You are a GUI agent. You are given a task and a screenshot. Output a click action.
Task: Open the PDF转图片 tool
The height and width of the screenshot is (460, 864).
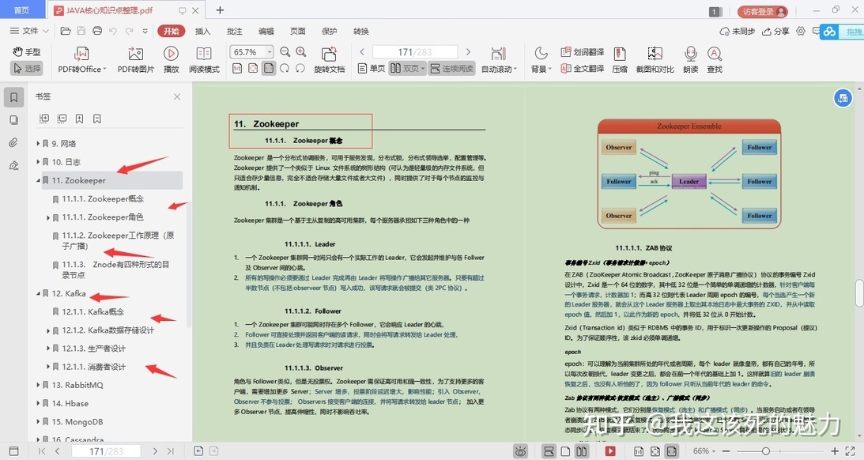point(135,60)
